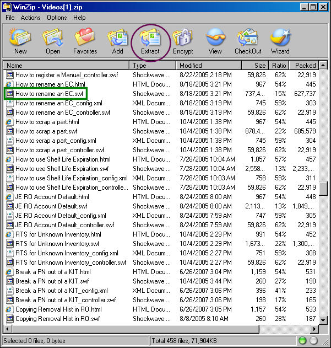Select JE RO Account Default.swf

click(51, 206)
